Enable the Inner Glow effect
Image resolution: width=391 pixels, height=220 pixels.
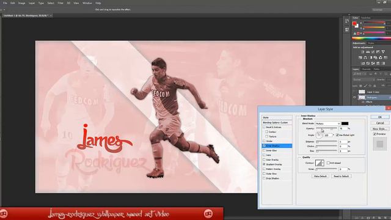tap(264, 150)
